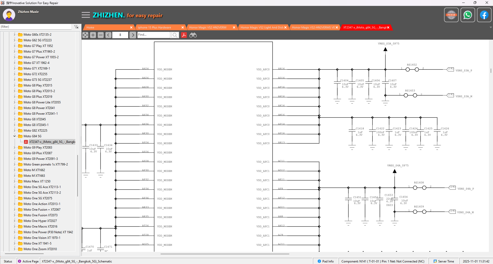Expand the Moto G60s XT2135-2 folder
This screenshot has width=493, height=264.
14,34
